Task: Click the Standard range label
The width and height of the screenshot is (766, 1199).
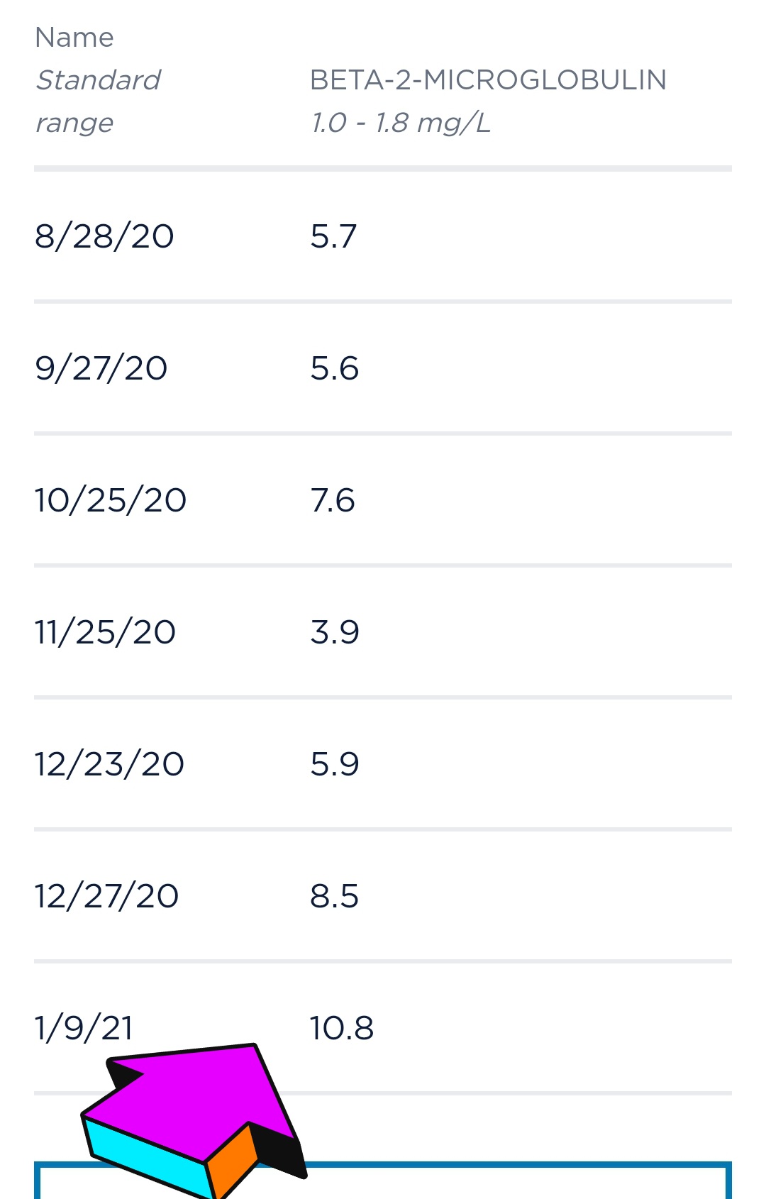Action: coord(98,101)
